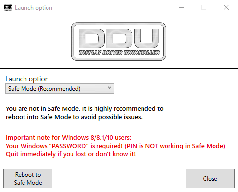Open the Launch option dropdown
Image resolution: width=238 pixels, height=192 pixels.
point(60,88)
